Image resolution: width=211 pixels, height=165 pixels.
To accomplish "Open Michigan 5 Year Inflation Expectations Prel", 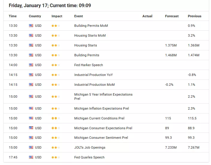I will click(x=103, y=96).
